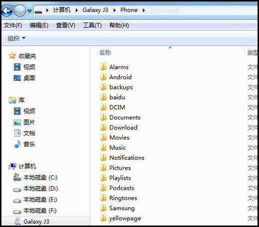Expand the arrow before 计算机 breadcrumb
Viewport: 259px width, 227px height.
coord(47,10)
